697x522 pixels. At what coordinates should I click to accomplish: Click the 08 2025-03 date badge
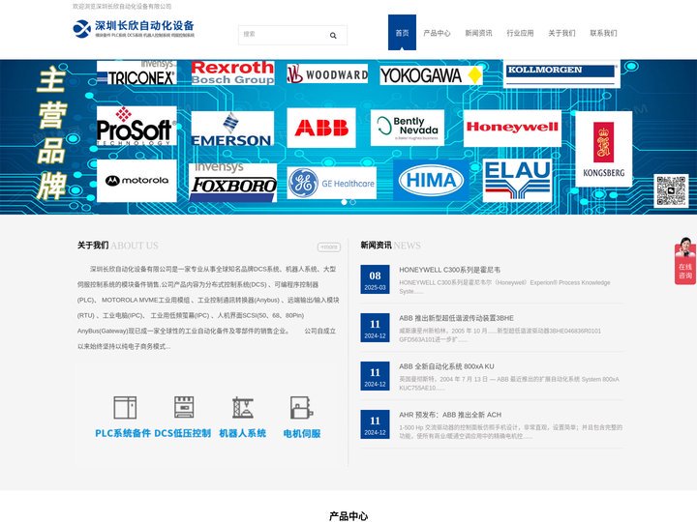[x=375, y=279]
